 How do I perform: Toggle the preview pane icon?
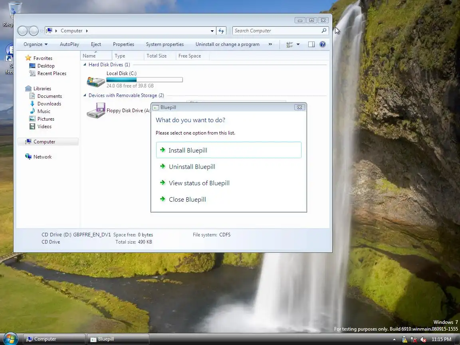311,44
